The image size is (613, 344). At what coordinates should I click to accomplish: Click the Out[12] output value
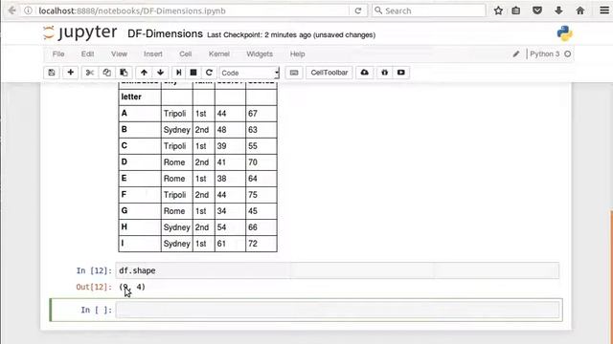pos(132,287)
